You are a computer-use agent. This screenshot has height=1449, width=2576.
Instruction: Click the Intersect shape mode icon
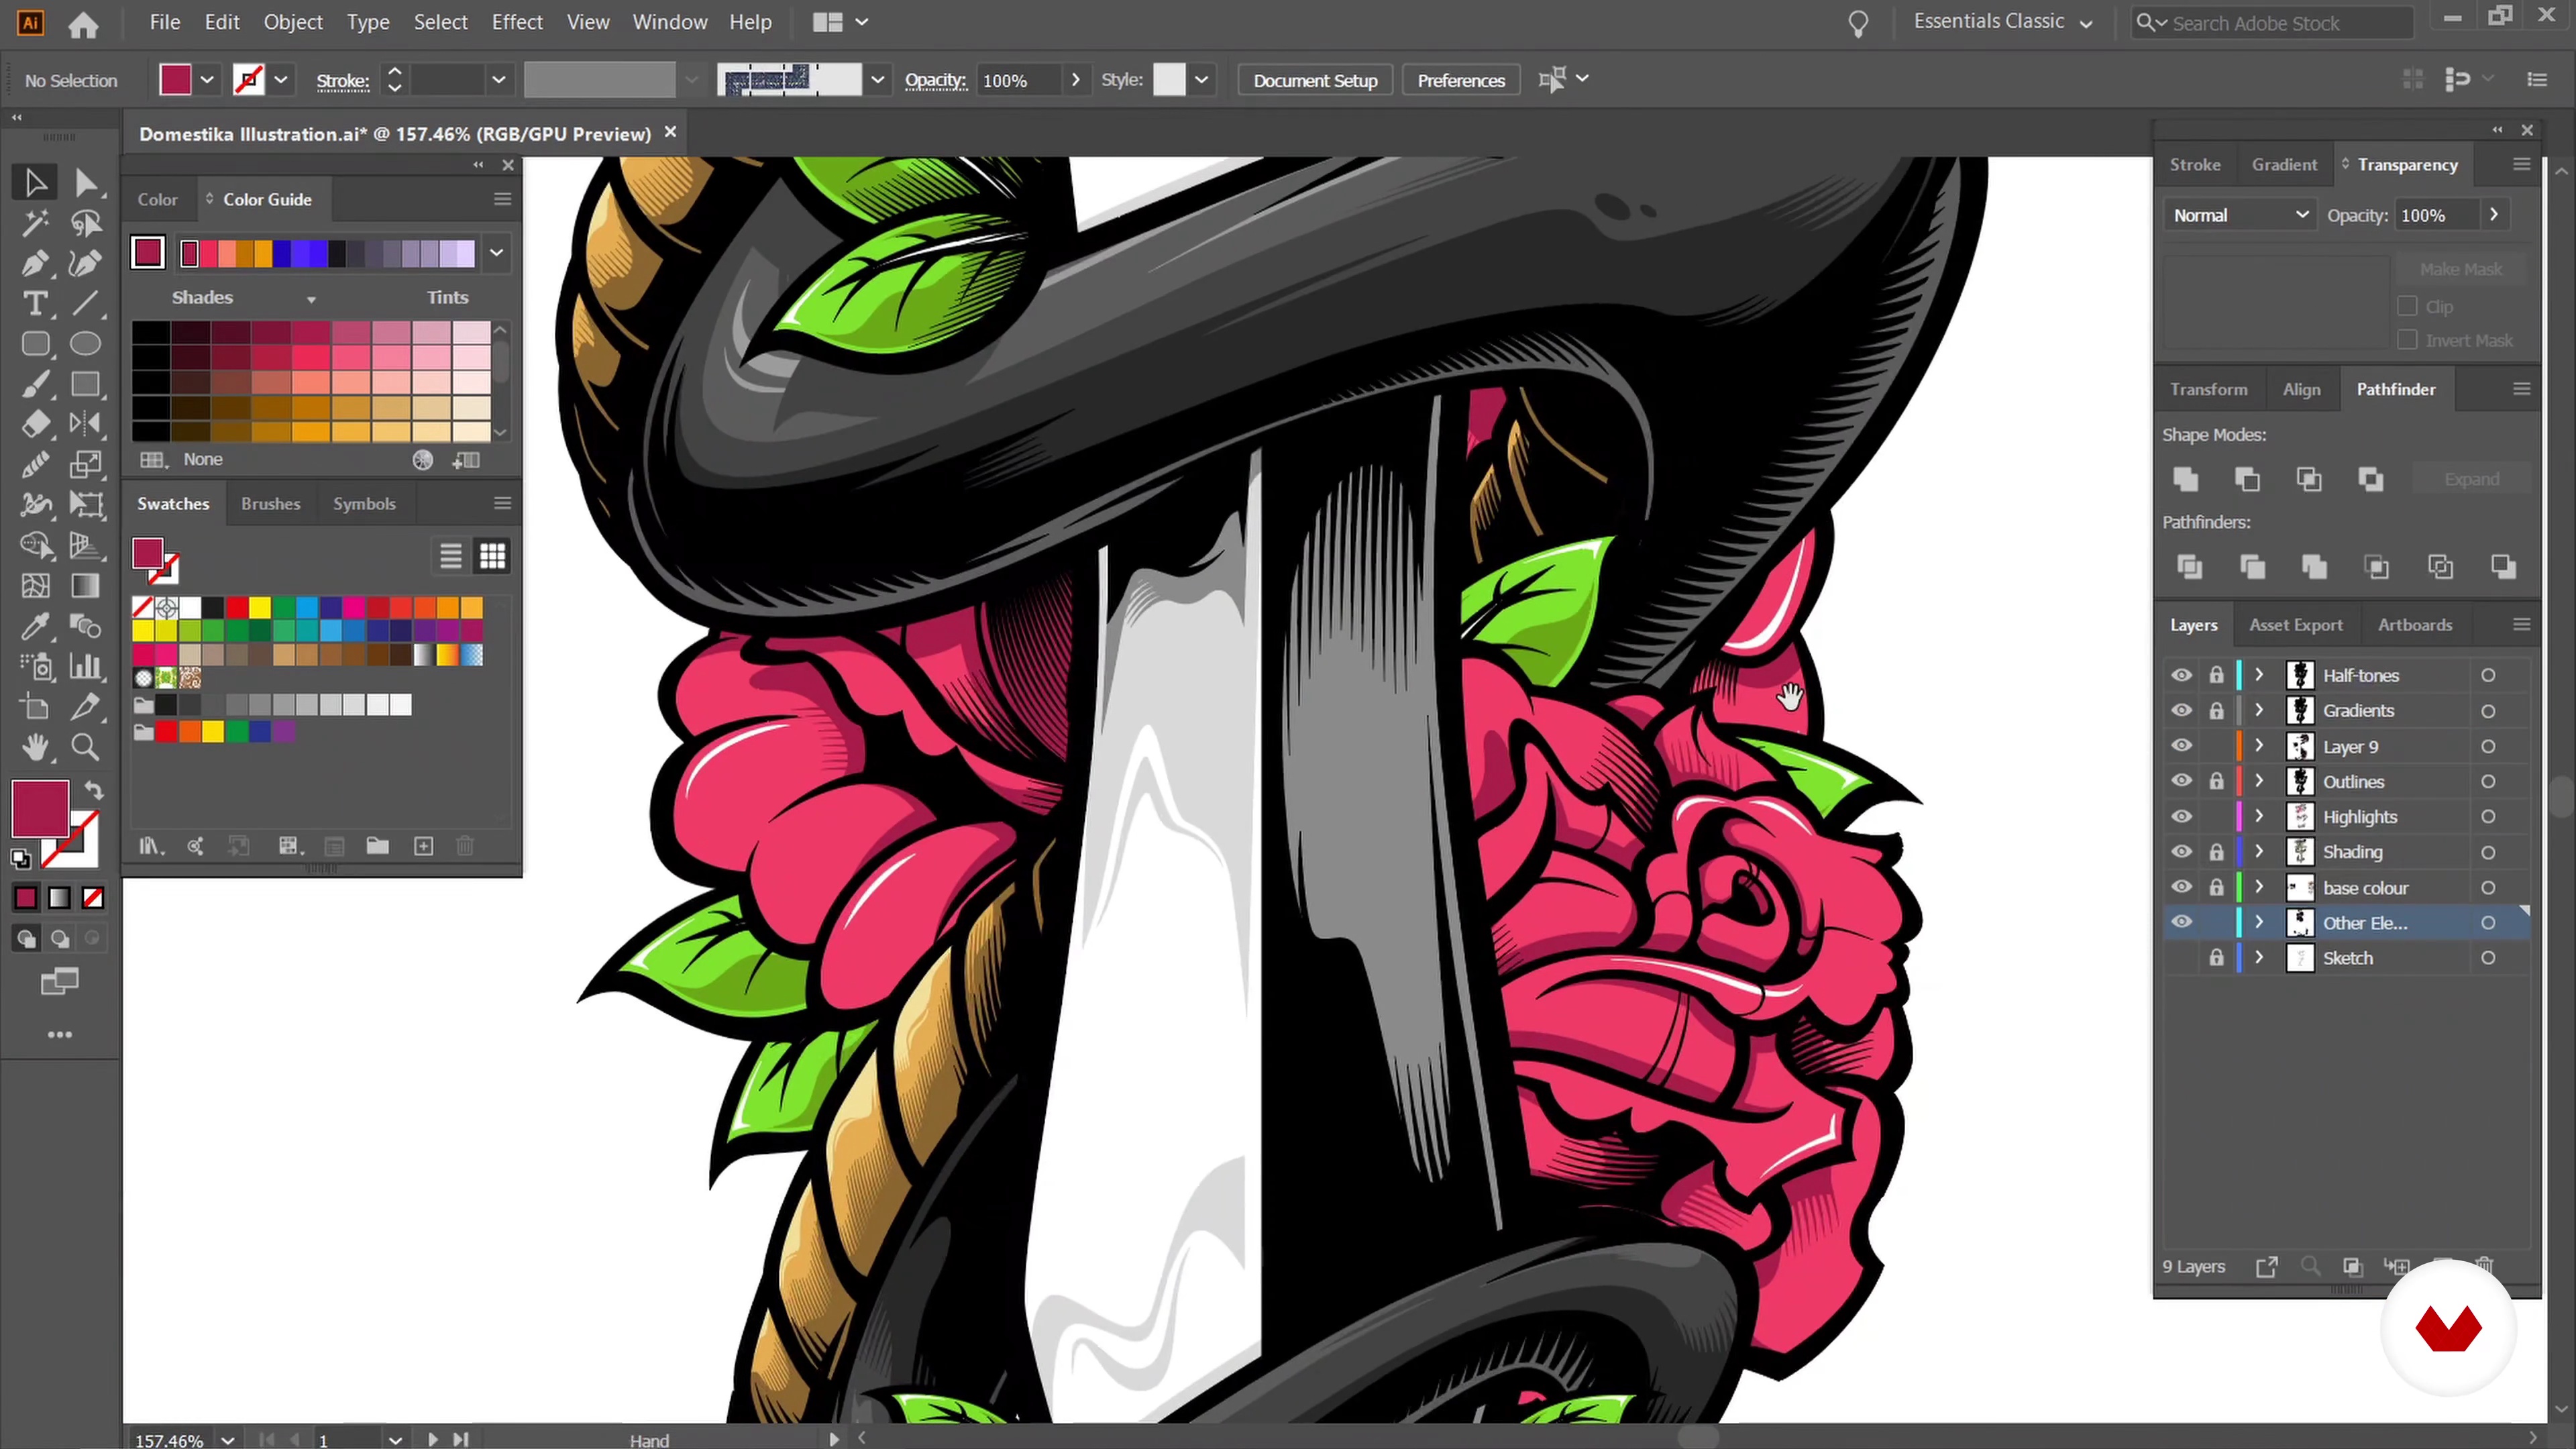coord(2309,479)
